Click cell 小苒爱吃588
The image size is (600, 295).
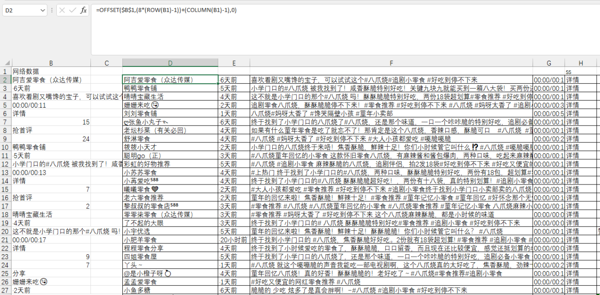coord(170,181)
